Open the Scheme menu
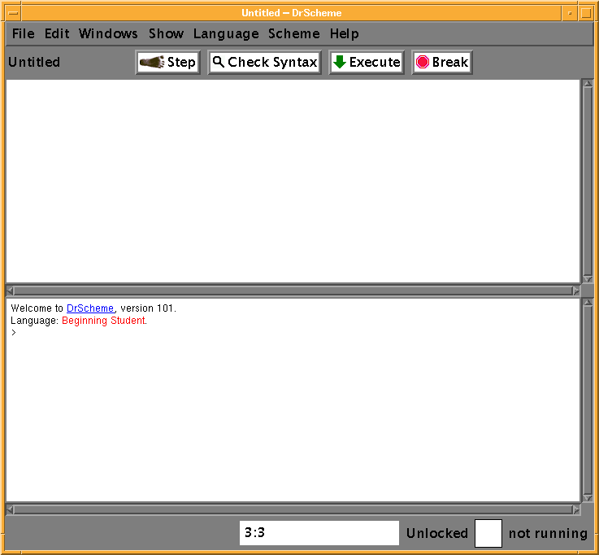599x555 pixels. [x=293, y=33]
